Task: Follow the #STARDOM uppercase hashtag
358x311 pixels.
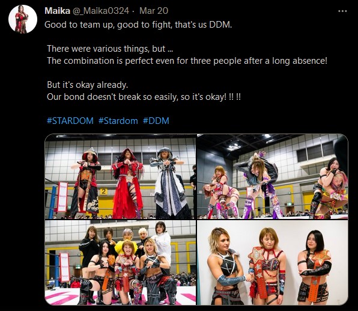Action: pos(70,121)
